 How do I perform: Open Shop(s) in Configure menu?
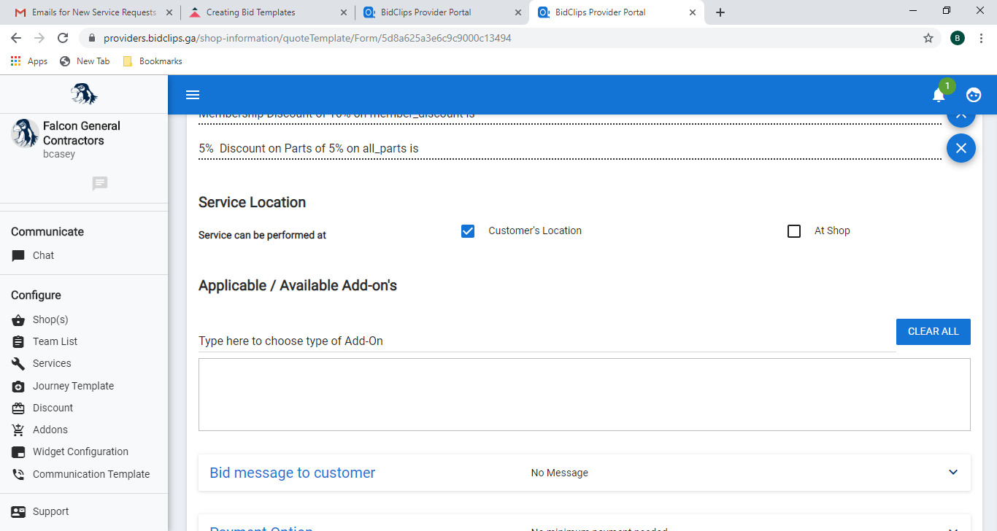50,320
